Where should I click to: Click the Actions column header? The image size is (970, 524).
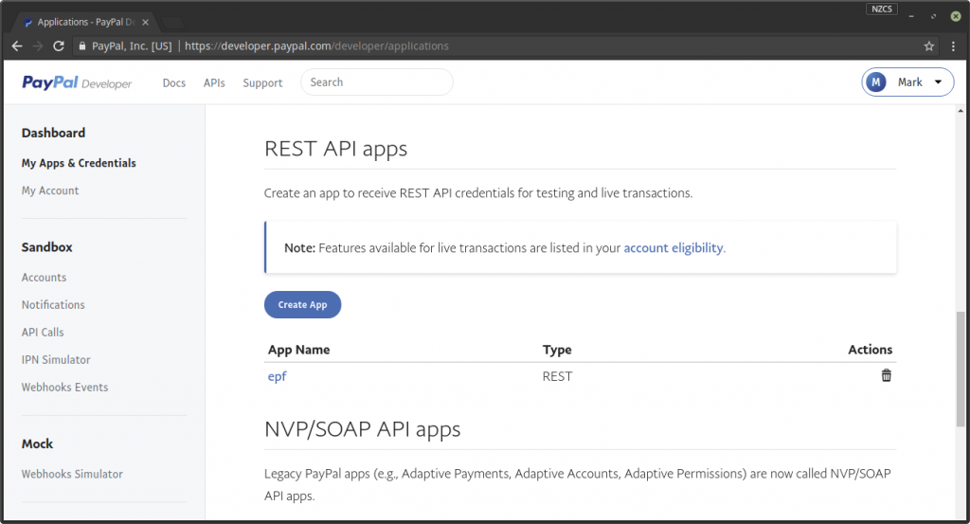point(870,350)
